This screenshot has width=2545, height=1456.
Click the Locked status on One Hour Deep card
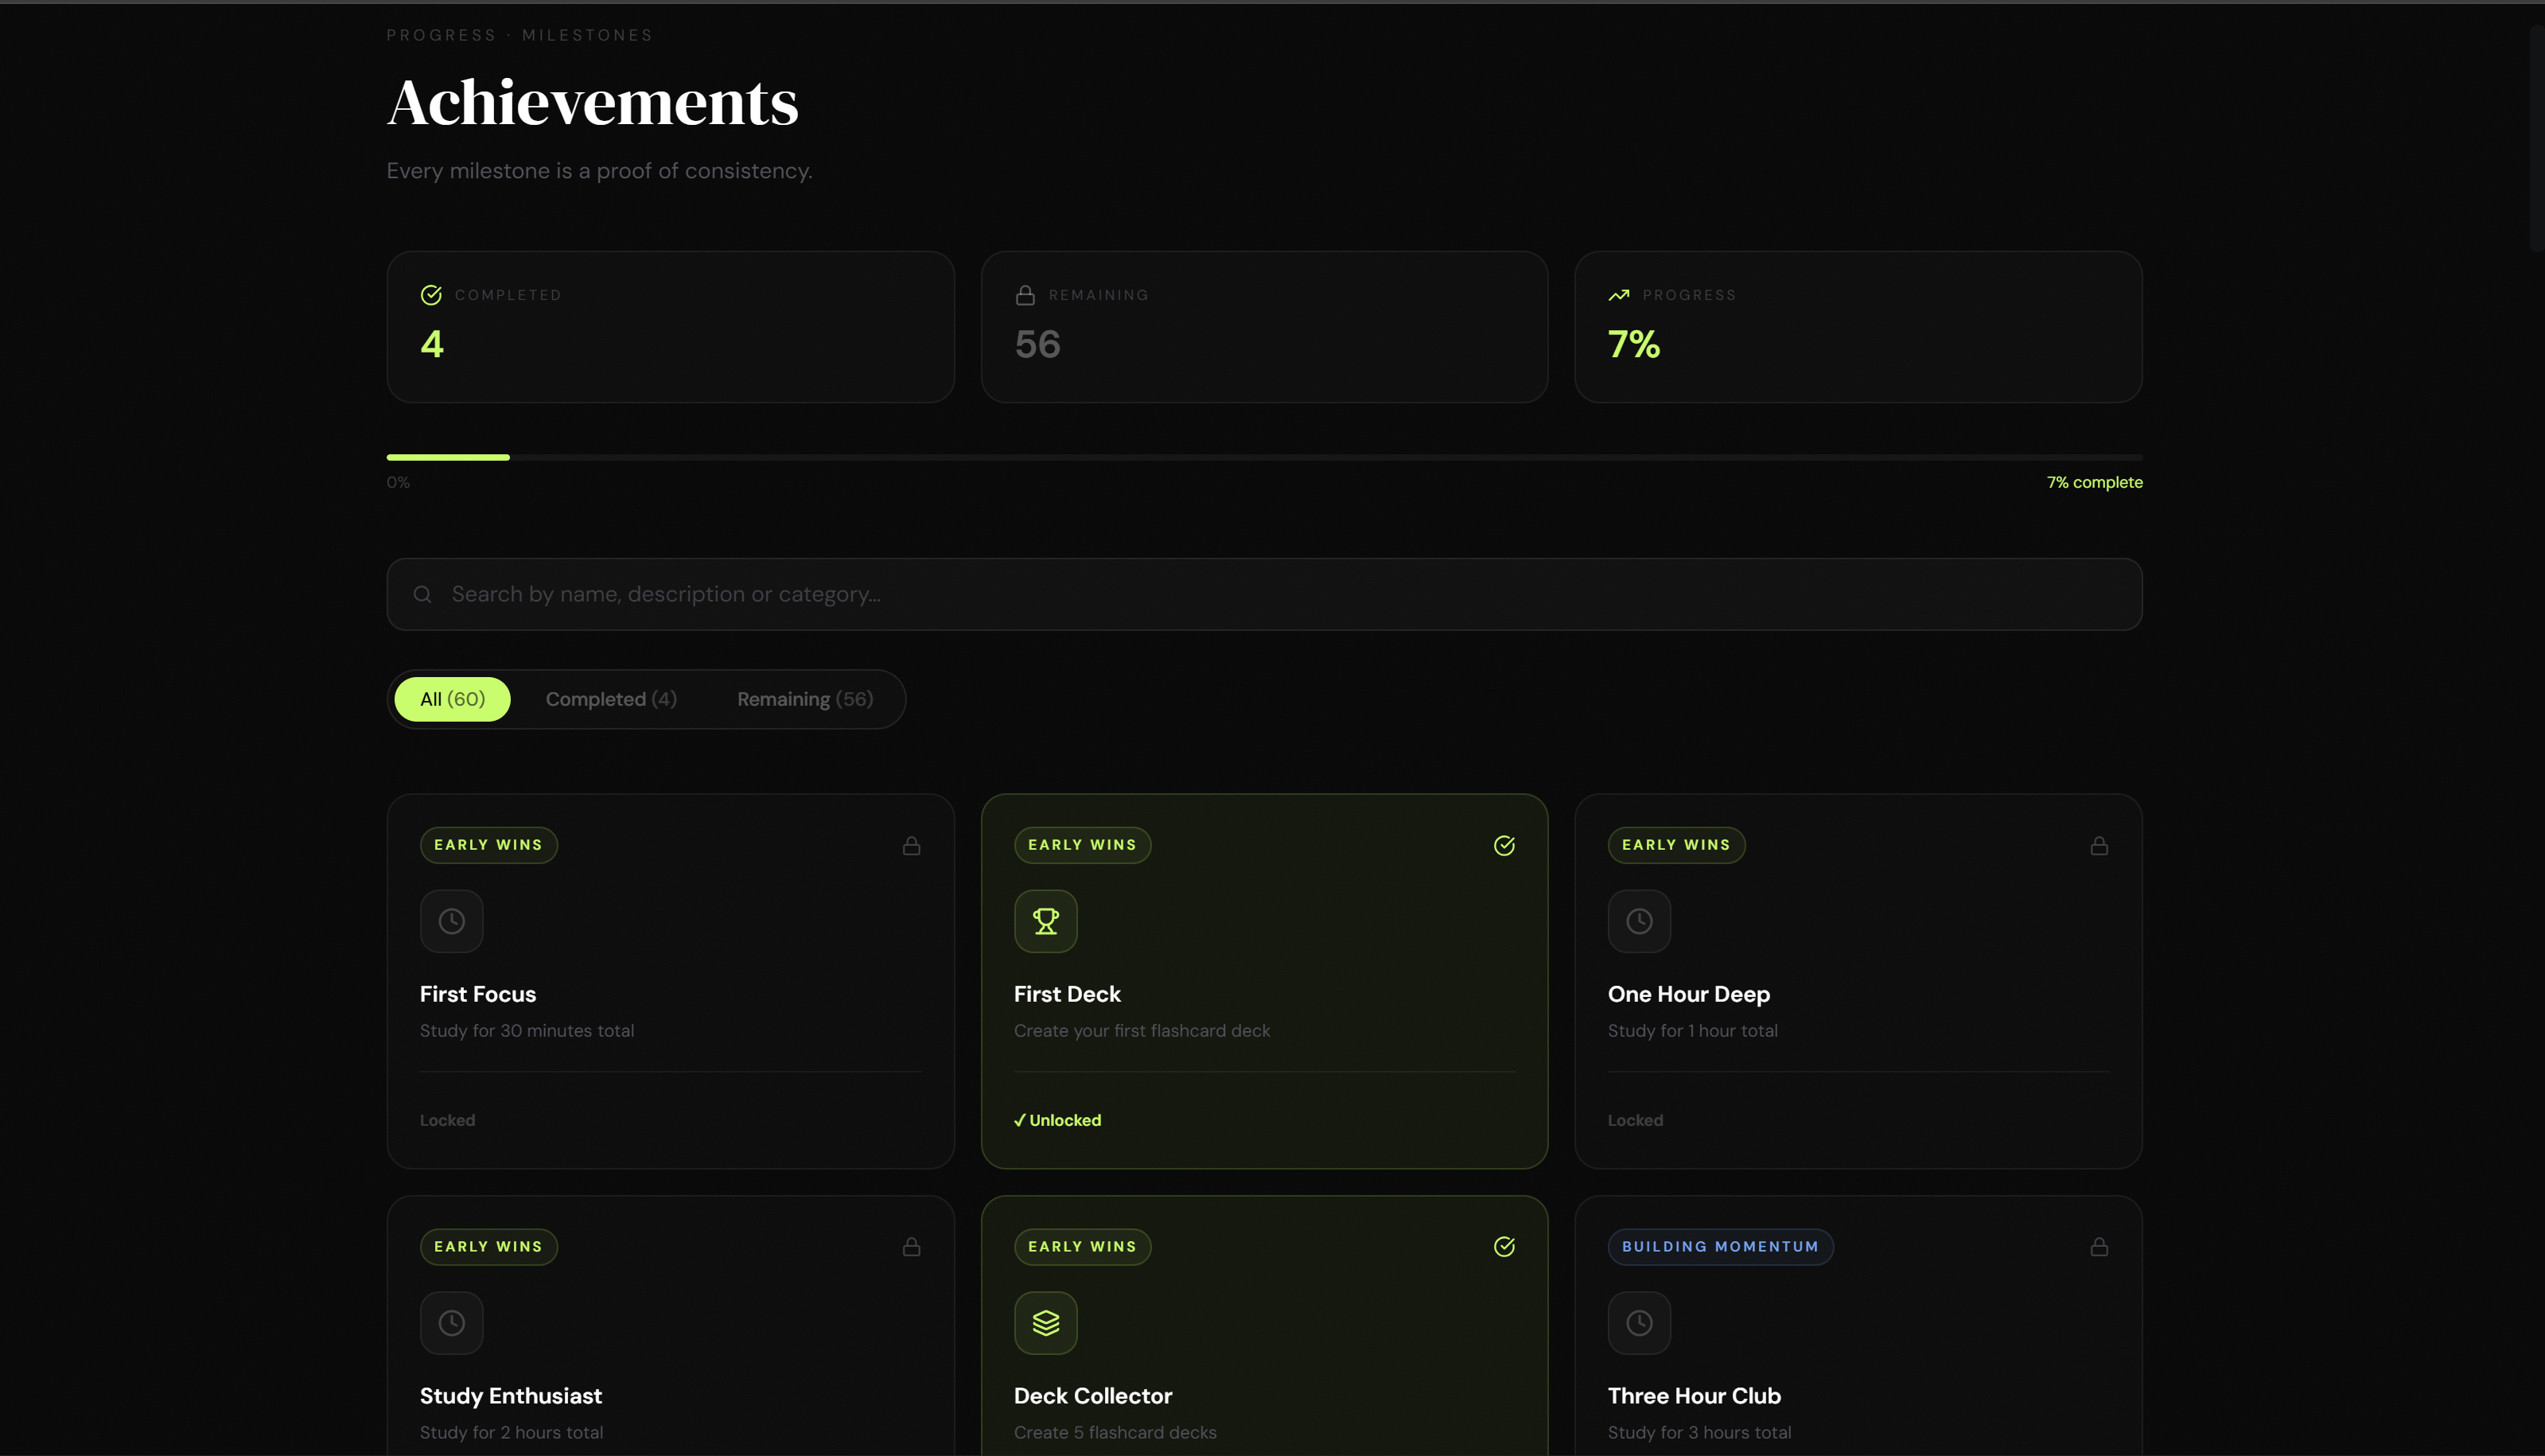pos(1636,1120)
